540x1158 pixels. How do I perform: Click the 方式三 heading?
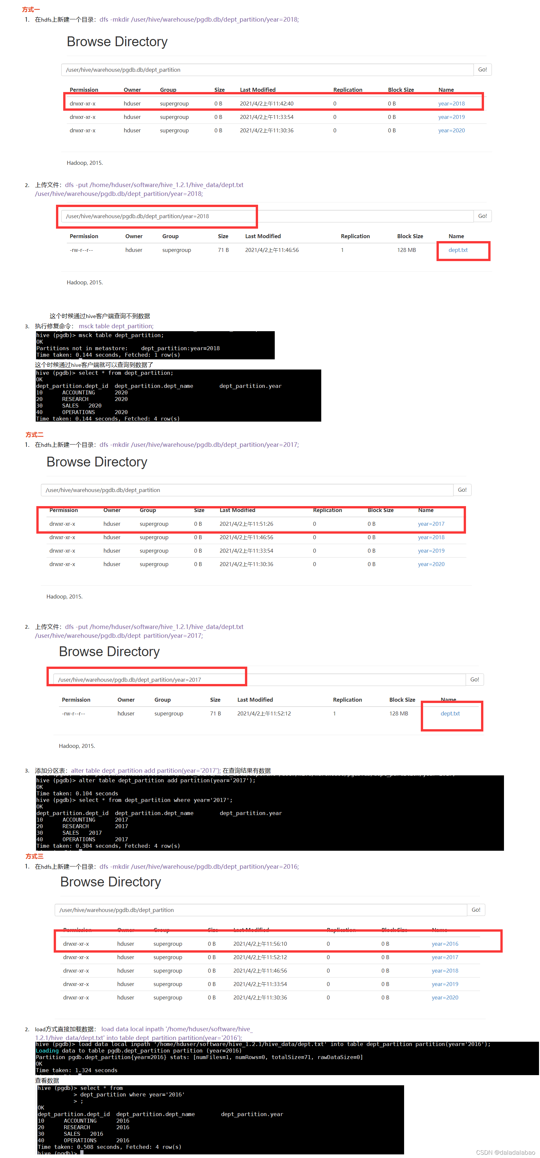click(x=35, y=856)
